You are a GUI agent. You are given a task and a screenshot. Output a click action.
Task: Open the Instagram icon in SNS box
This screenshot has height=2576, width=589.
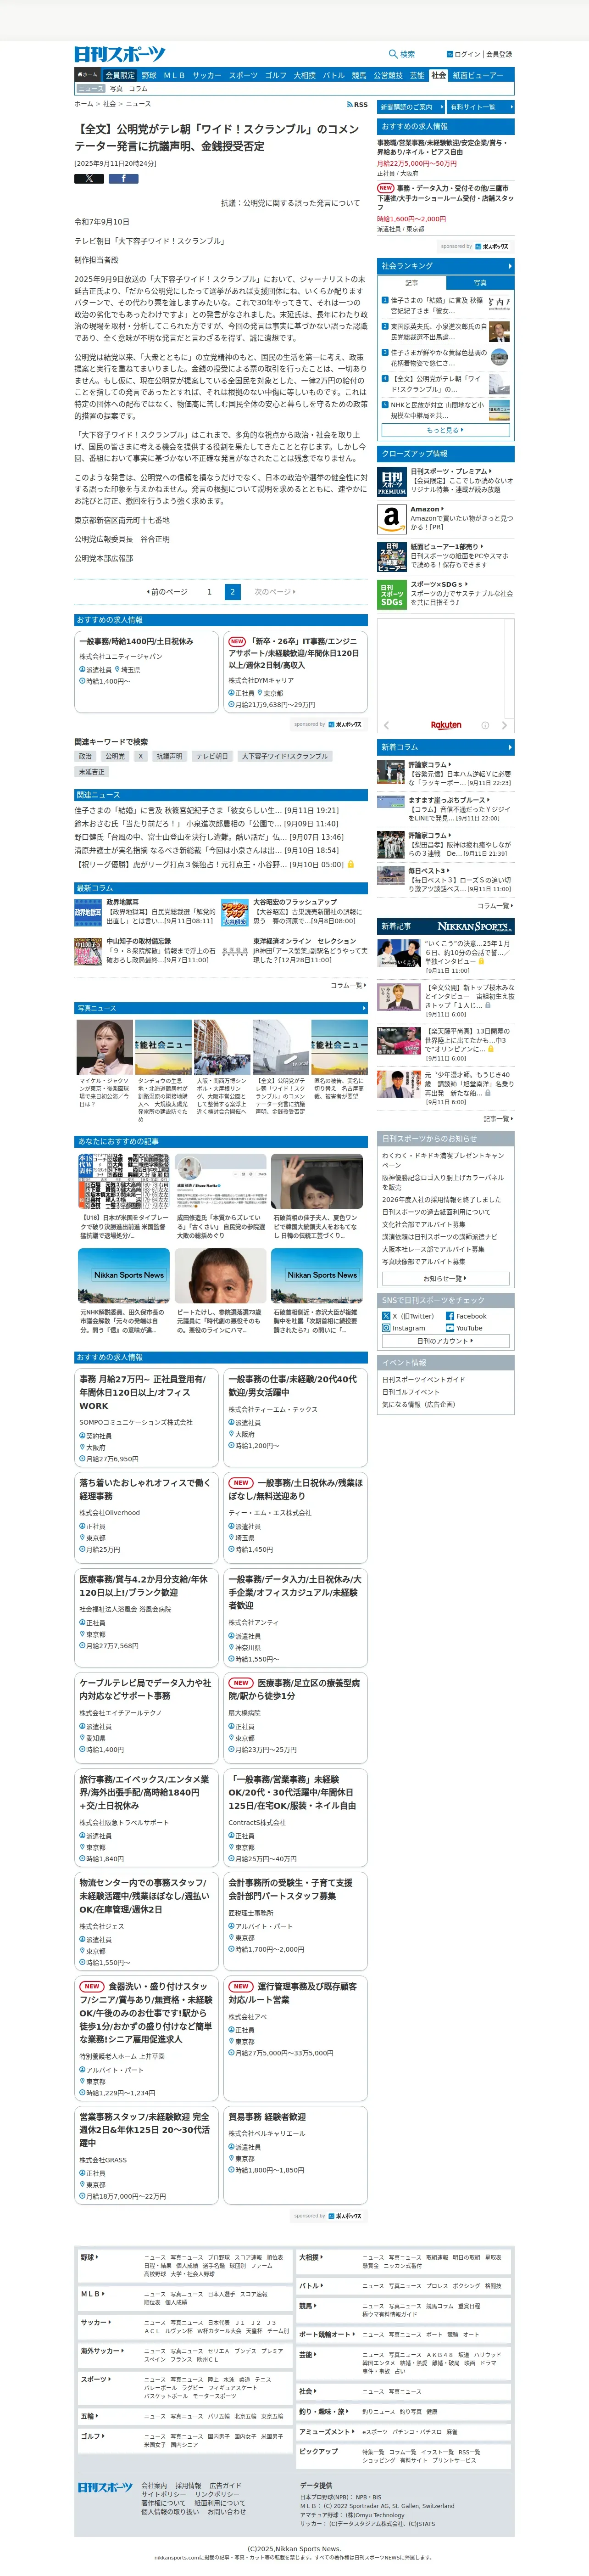[386, 1328]
